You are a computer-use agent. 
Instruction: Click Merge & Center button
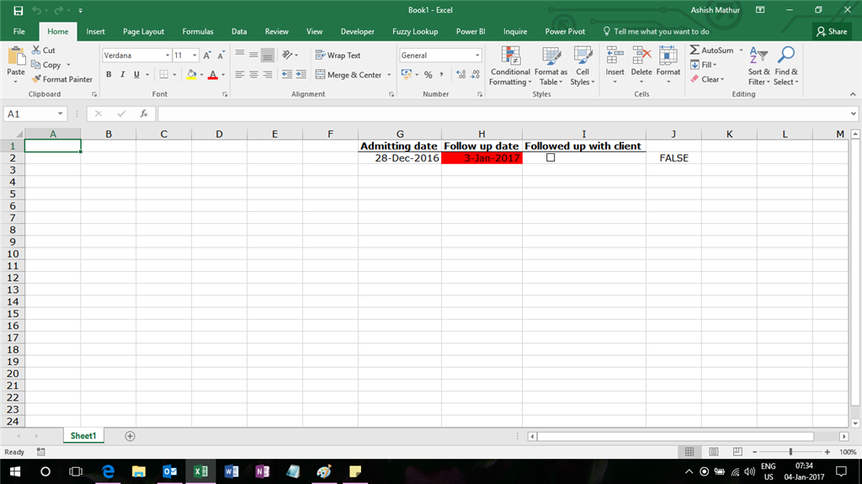[349, 75]
